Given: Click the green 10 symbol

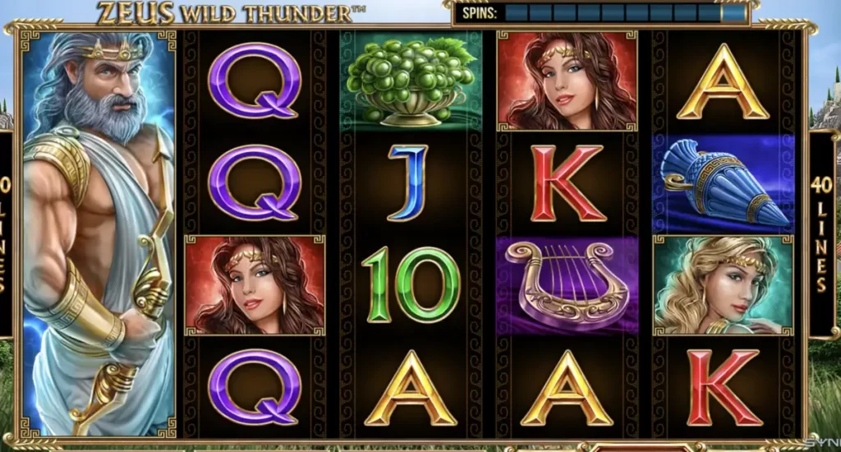Looking at the screenshot, I should [411, 285].
